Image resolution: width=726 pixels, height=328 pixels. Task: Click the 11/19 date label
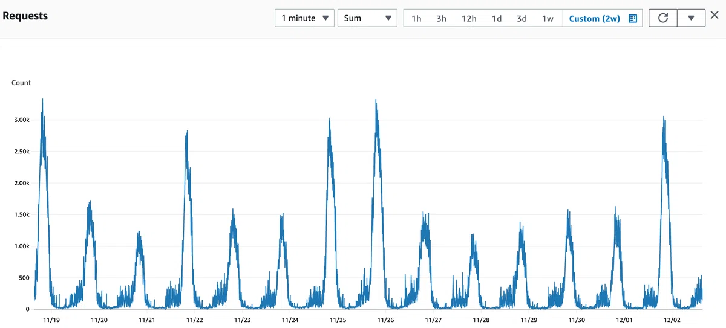[x=51, y=320]
